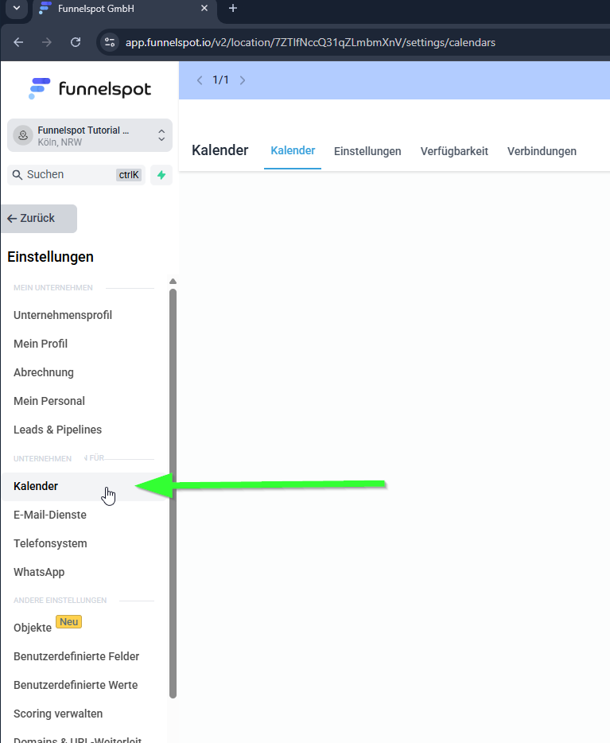Go to previous page chevron in banner
This screenshot has width=610, height=743.
(x=200, y=80)
